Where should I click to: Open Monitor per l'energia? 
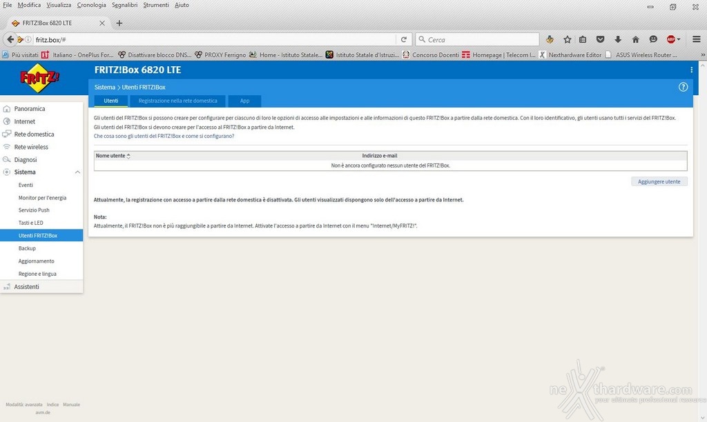click(x=42, y=198)
